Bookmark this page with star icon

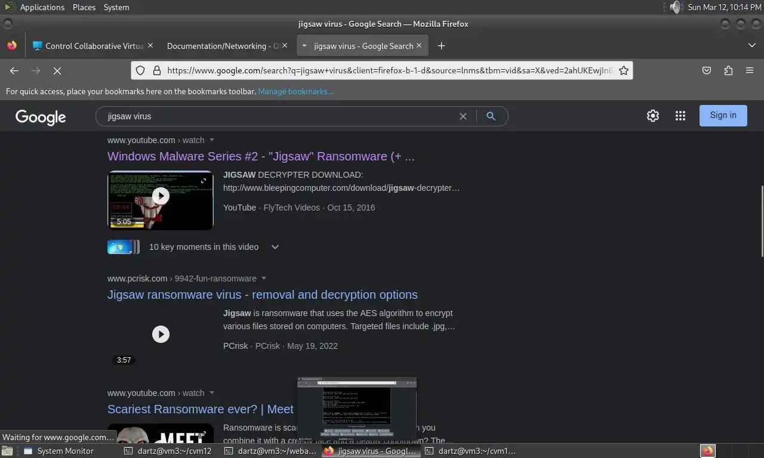624,70
